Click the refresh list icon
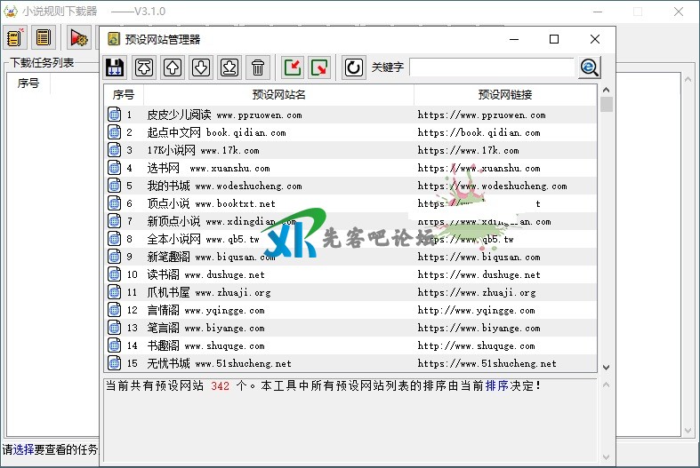This screenshot has height=468, width=700. tap(354, 67)
